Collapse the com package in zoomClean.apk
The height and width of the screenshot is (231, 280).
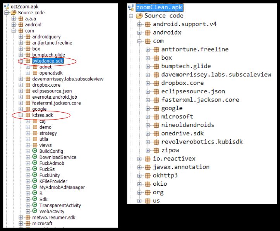(139, 41)
